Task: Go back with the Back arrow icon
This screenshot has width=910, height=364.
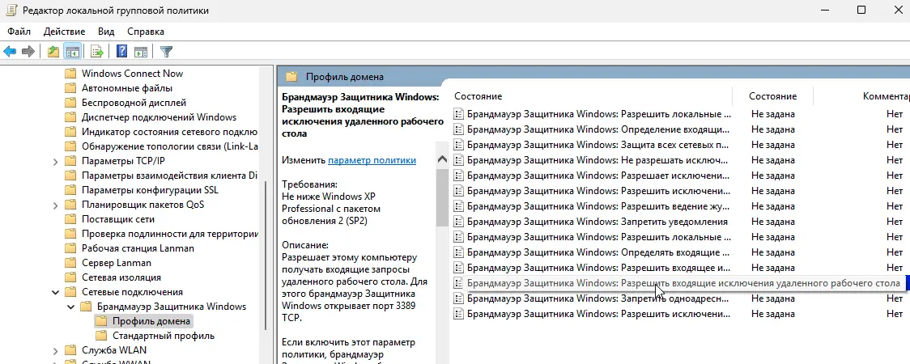Action: 10,52
